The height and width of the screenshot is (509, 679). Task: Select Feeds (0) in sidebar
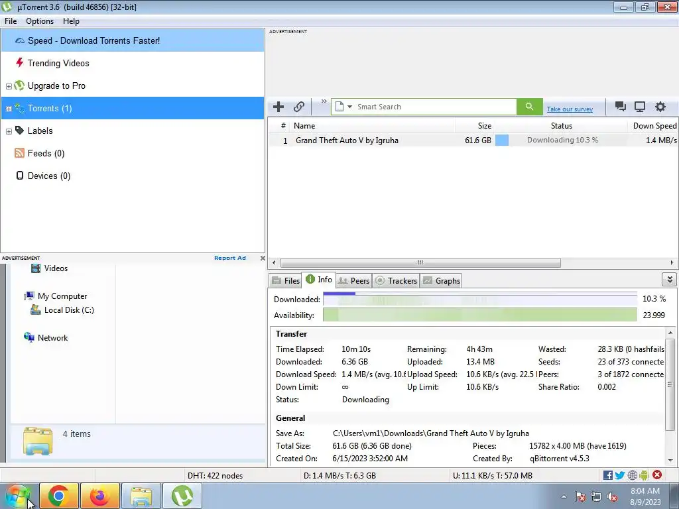pos(133,153)
